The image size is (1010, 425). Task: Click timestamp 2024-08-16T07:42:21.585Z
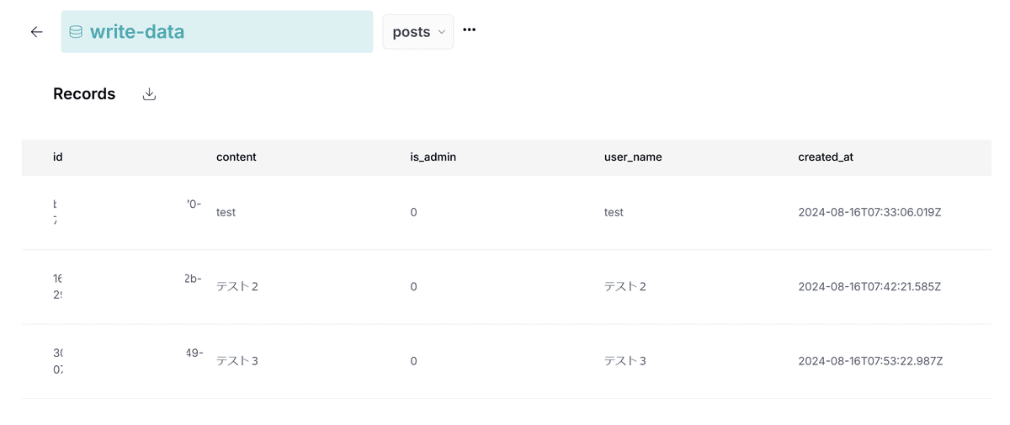[869, 286]
